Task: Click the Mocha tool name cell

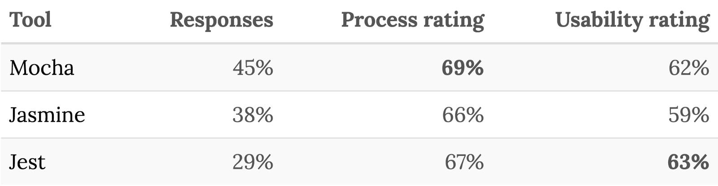Action: (42, 68)
